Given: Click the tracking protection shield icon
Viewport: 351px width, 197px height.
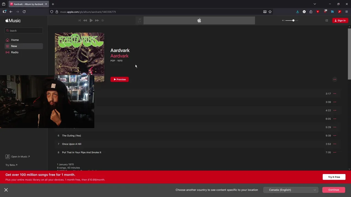Looking at the screenshot, I should point(52,12).
